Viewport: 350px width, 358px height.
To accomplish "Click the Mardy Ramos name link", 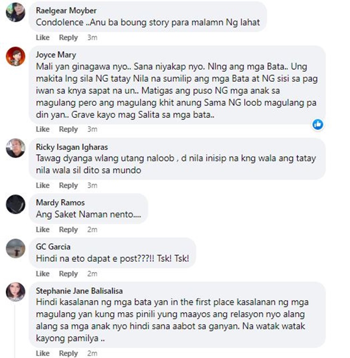I will [x=60, y=202].
